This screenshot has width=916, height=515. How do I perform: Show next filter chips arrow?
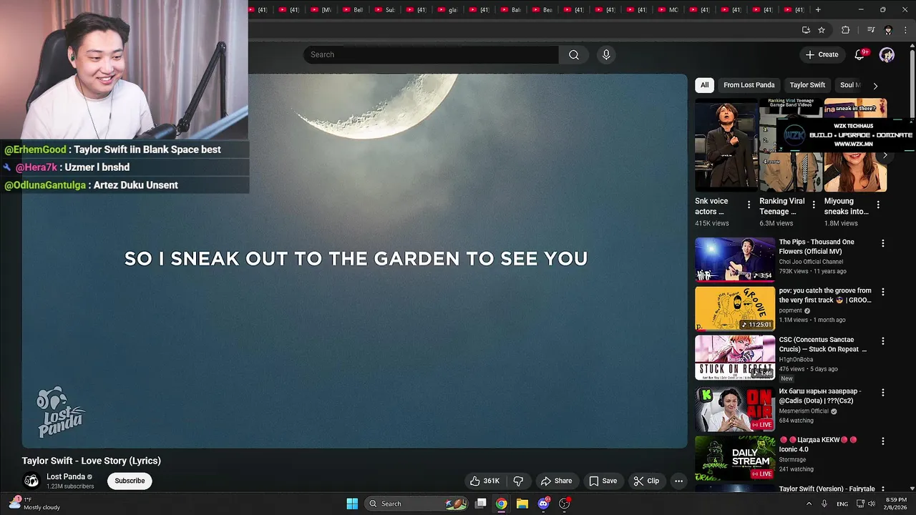(875, 85)
